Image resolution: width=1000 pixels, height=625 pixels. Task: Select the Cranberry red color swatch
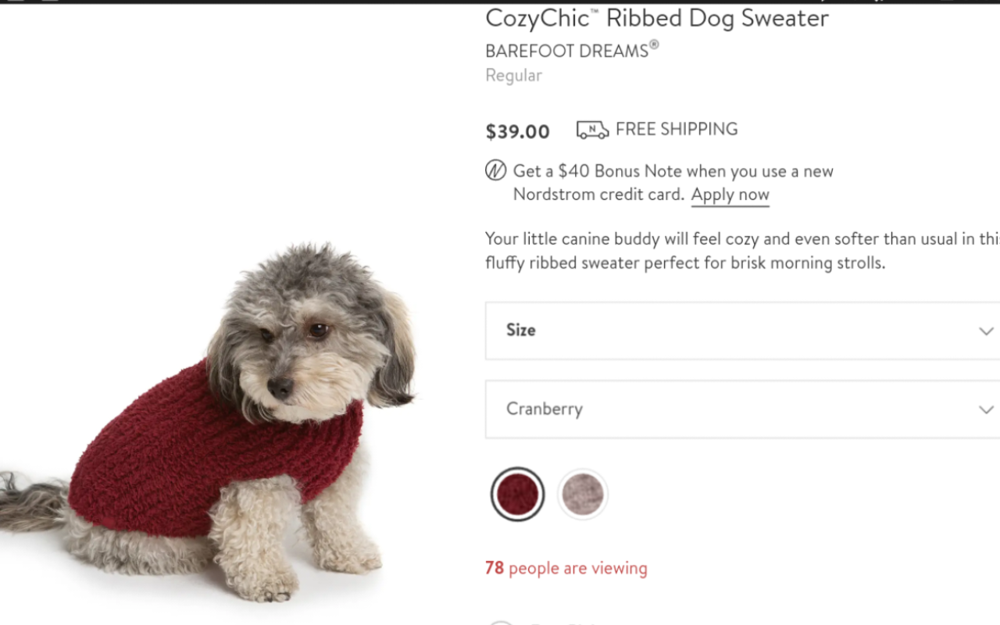517,494
